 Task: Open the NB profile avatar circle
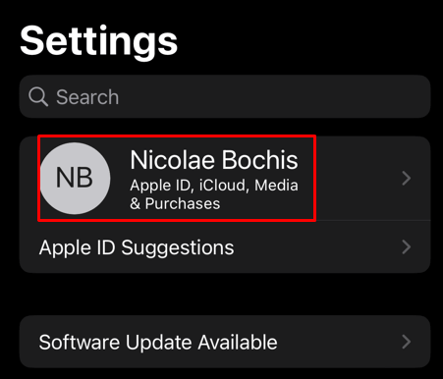(x=75, y=179)
